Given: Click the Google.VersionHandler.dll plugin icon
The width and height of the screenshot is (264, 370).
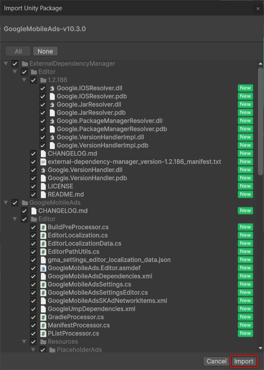Looking at the screenshot, I should 43,170.
